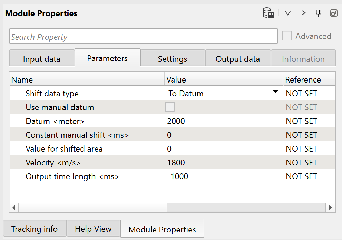Click the horizontal scrollbar right arrow

[x=330, y=208]
